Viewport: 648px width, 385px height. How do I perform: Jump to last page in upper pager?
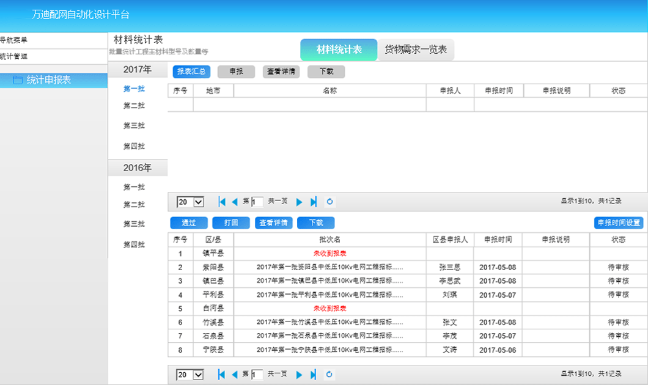tap(313, 202)
